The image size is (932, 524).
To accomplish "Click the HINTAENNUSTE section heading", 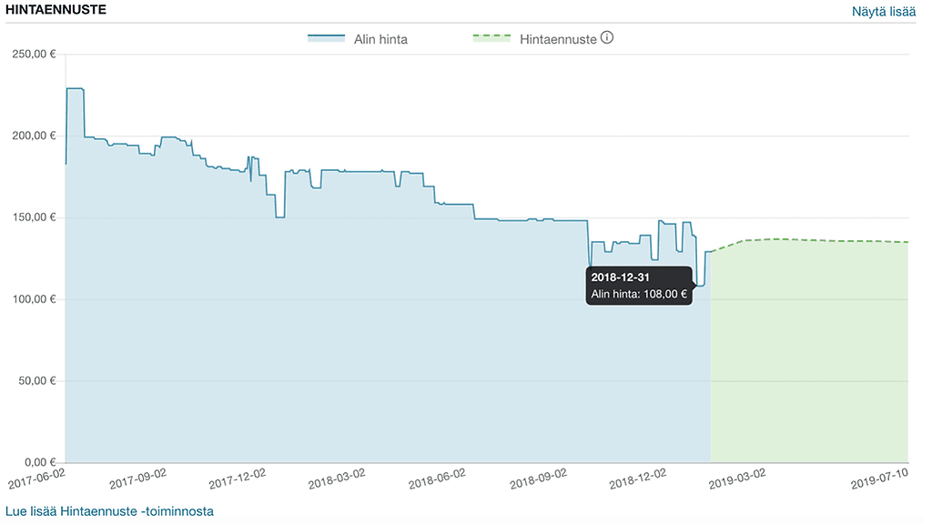I will coord(56,10).
